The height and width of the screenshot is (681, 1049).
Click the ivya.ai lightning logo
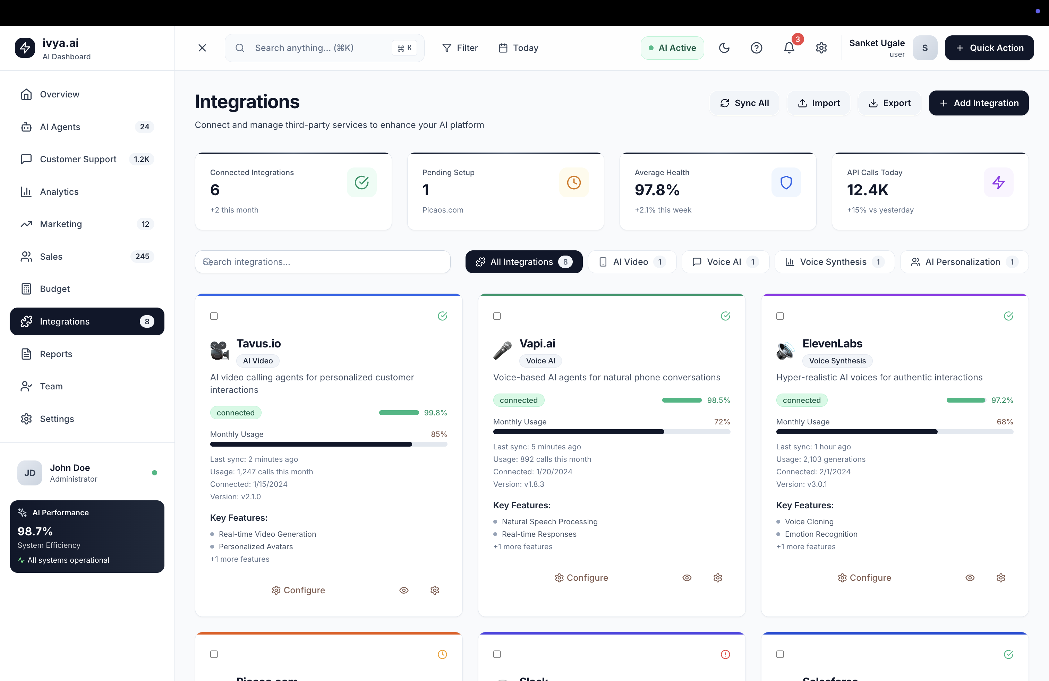[25, 48]
